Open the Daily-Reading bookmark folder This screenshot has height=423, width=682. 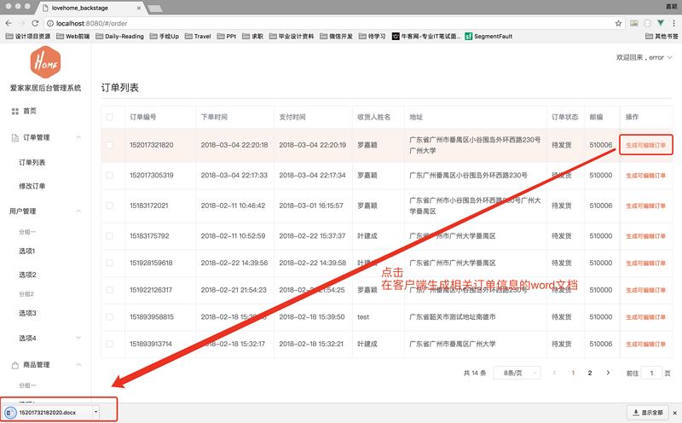click(x=119, y=36)
